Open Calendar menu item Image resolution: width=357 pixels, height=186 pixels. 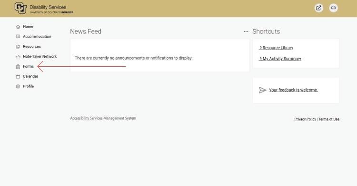point(30,76)
